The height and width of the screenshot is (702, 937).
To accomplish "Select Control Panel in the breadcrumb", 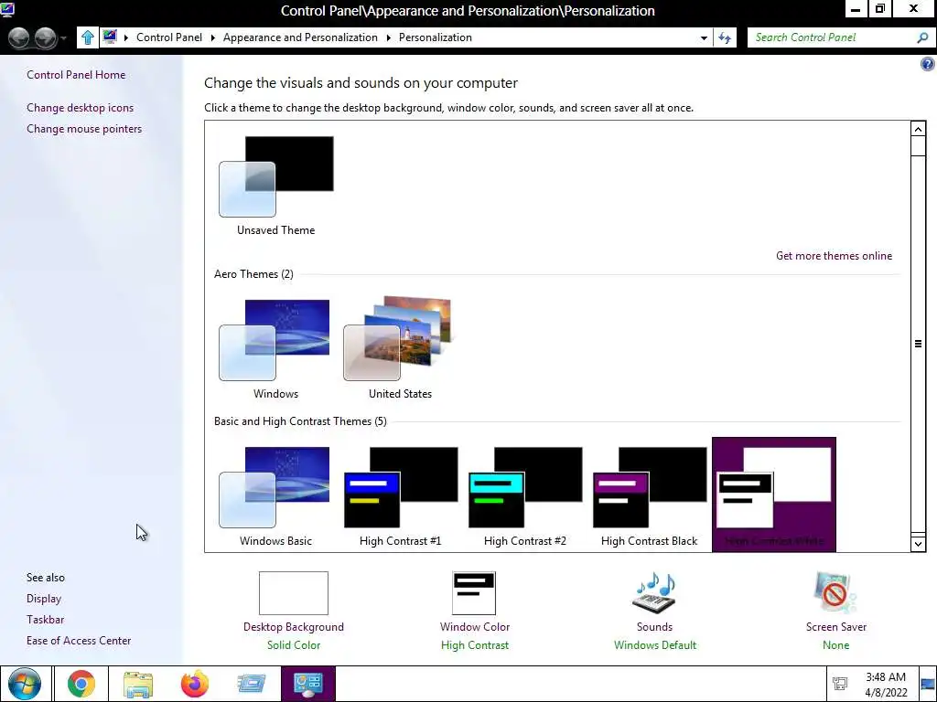I will 169,37.
